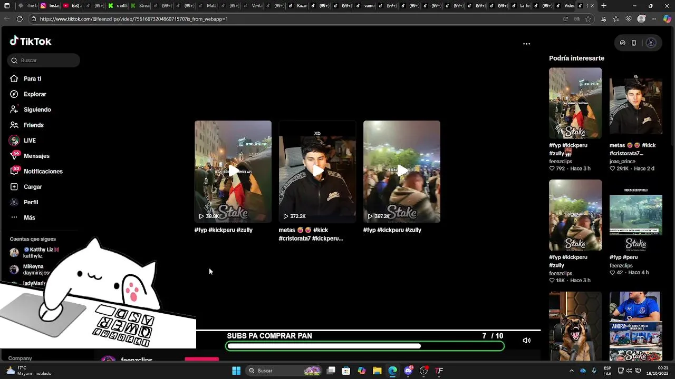Screen dimensions: 675x379
Task: Click the SUBS PA COMPRAR PAN progress bar
Action: tap(365, 346)
